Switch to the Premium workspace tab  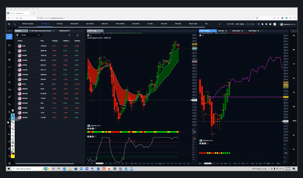tap(60, 24)
